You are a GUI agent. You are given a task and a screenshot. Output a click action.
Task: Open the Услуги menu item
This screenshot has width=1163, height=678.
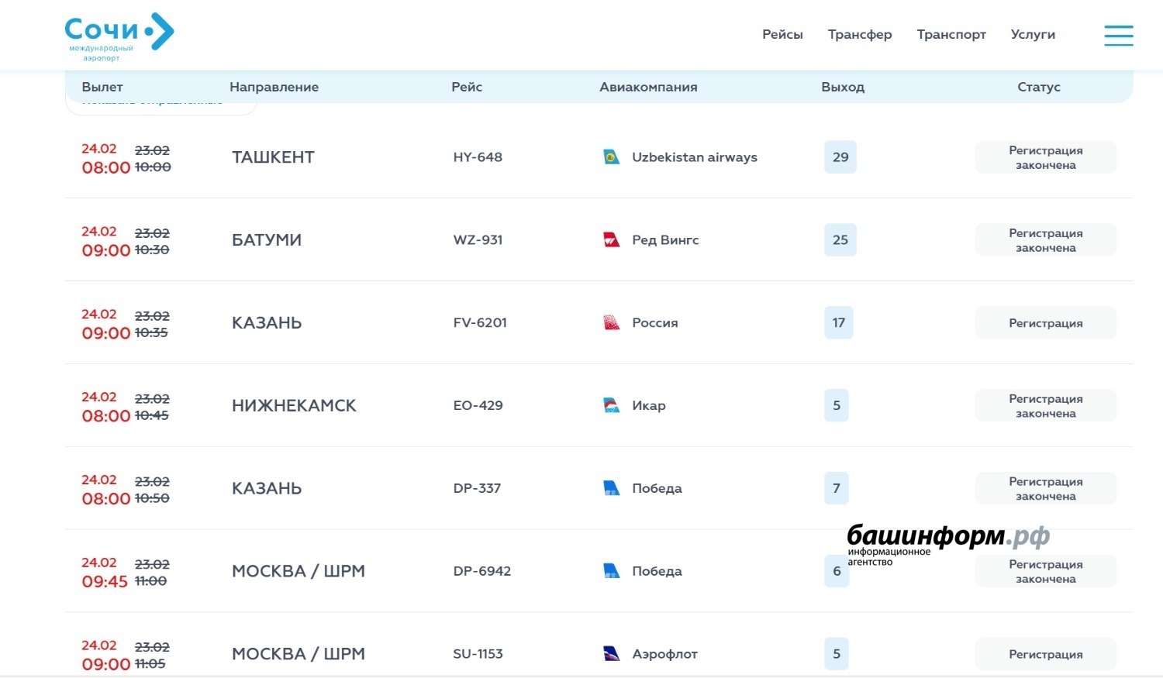1033,35
